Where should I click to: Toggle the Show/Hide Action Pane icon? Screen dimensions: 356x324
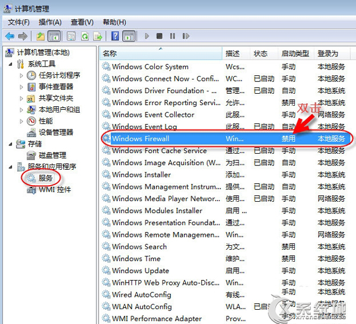pyautogui.click(x=129, y=36)
